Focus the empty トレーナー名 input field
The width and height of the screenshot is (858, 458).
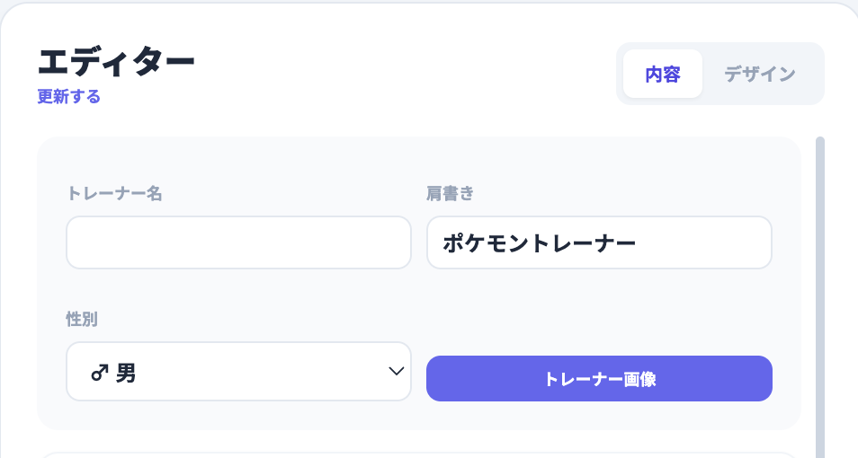[x=238, y=242]
